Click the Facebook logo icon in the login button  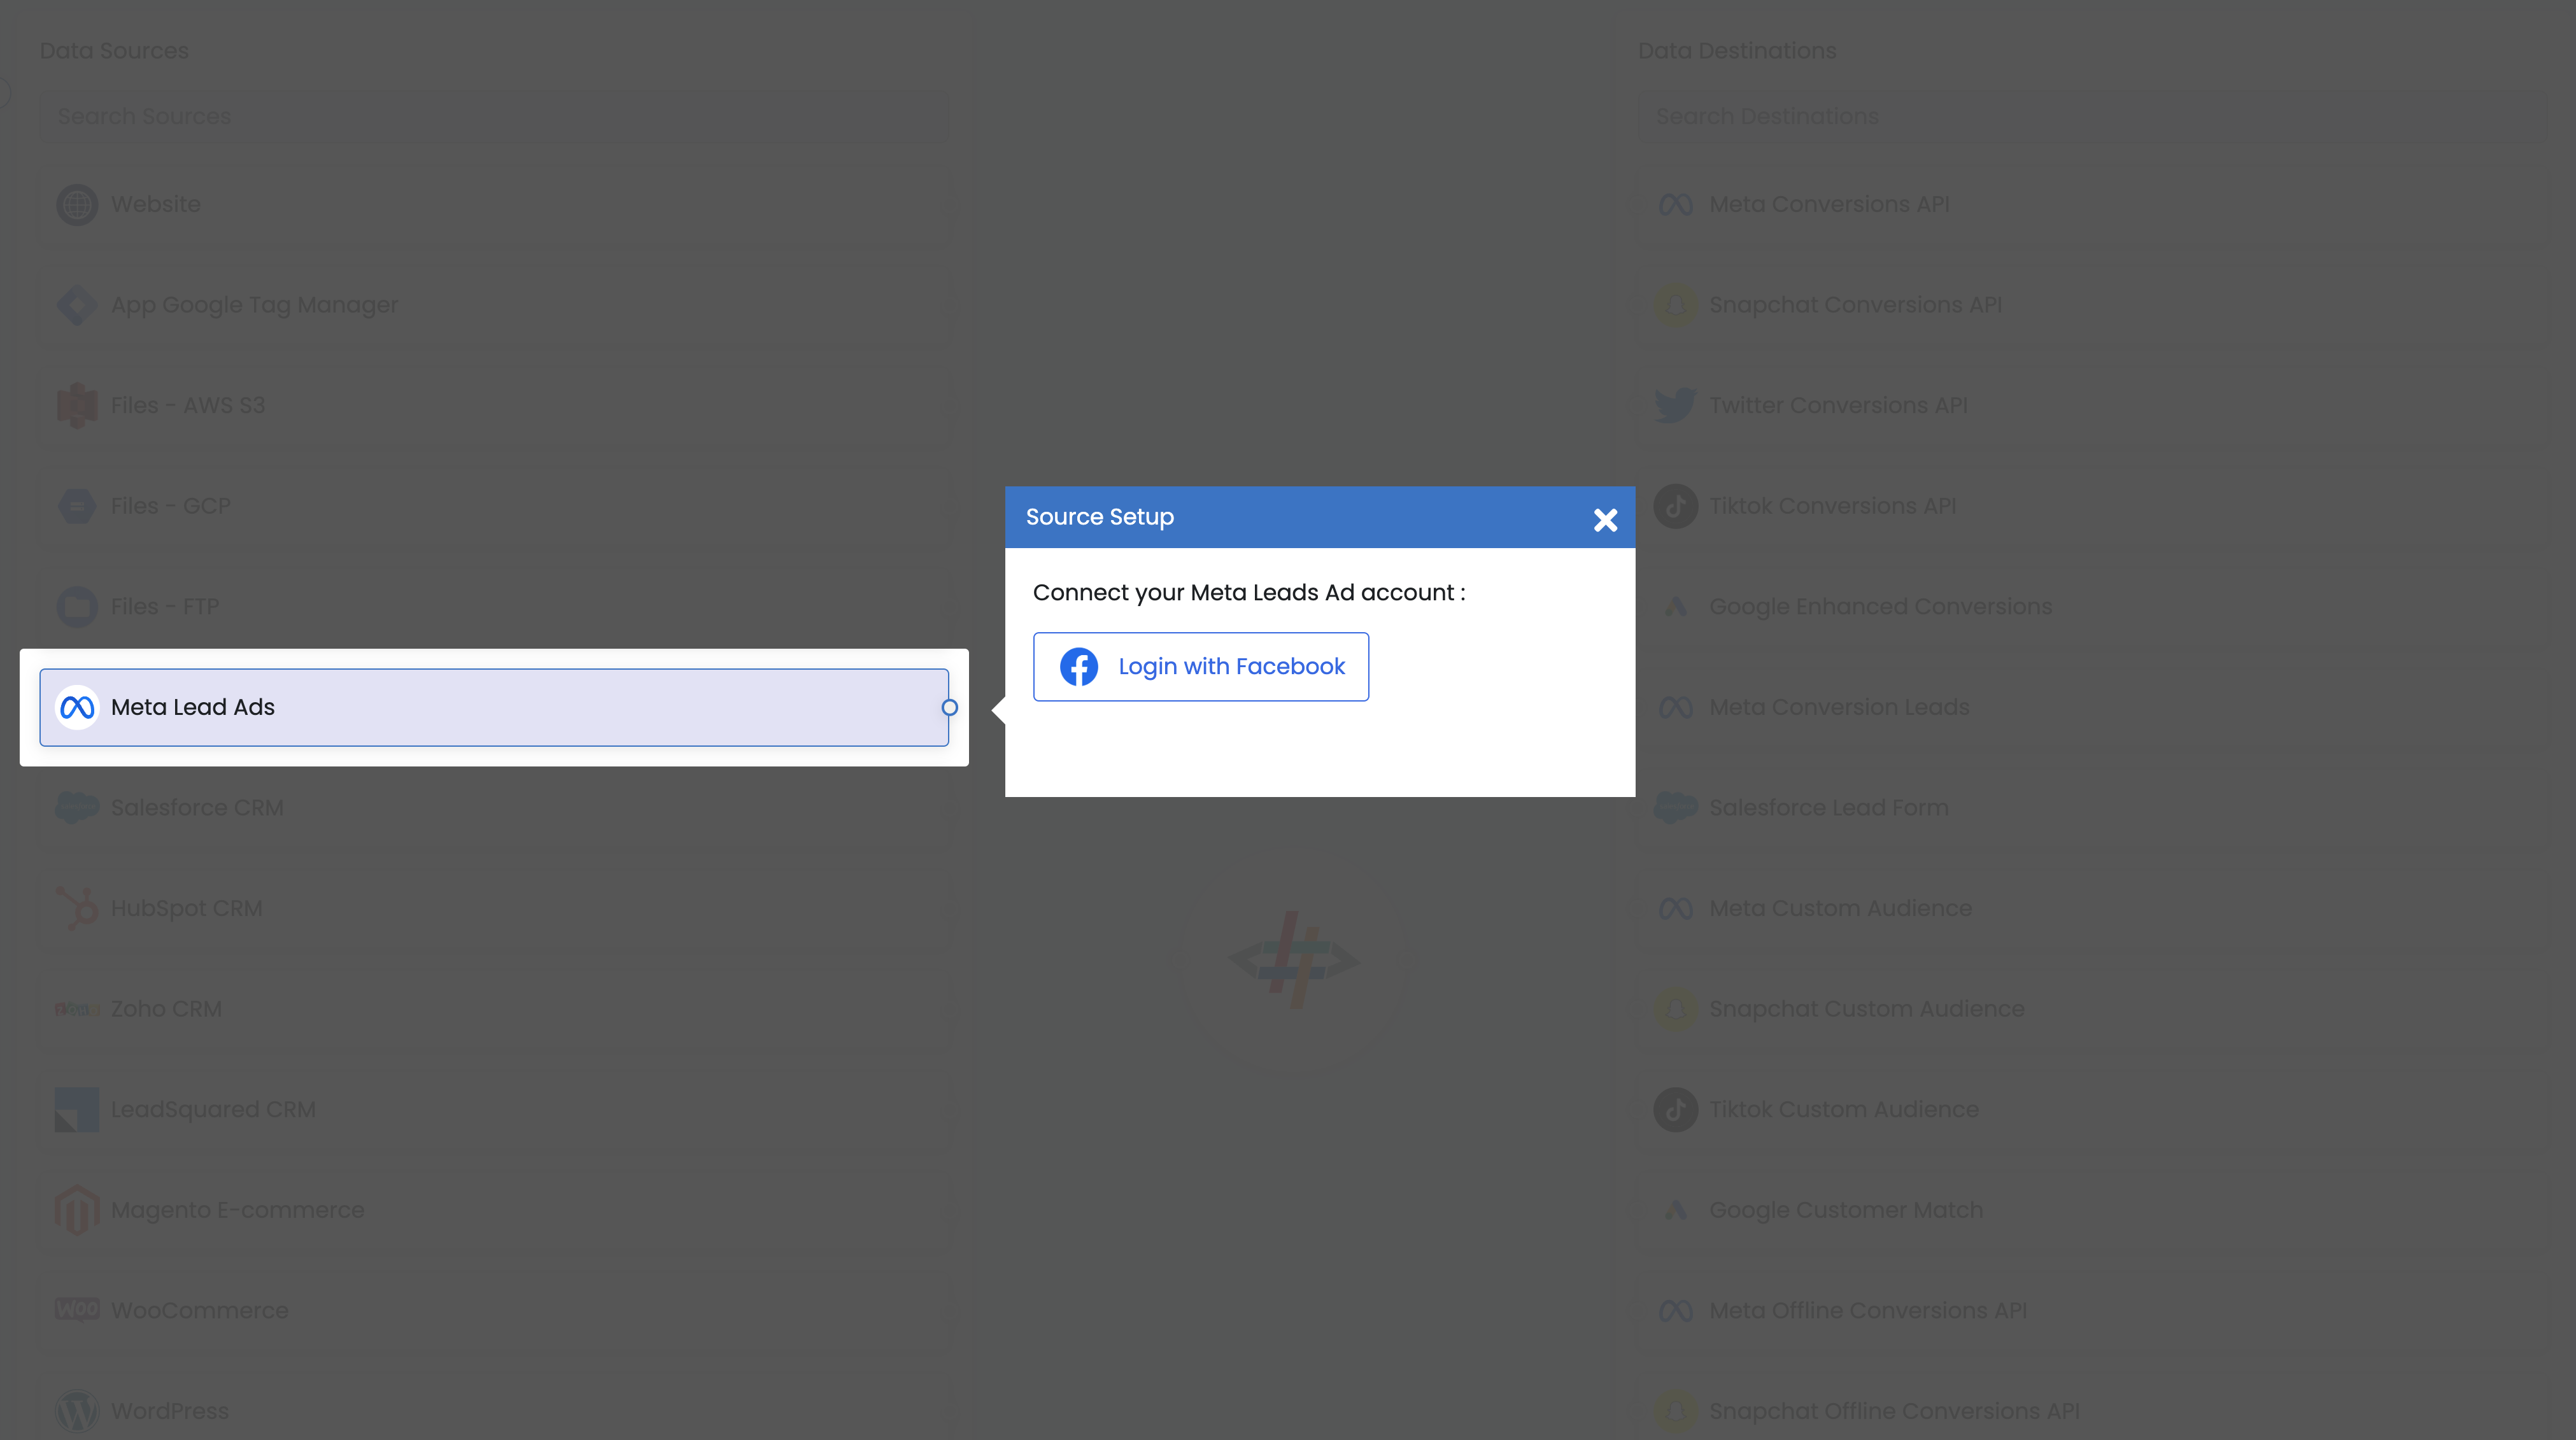(1078, 666)
